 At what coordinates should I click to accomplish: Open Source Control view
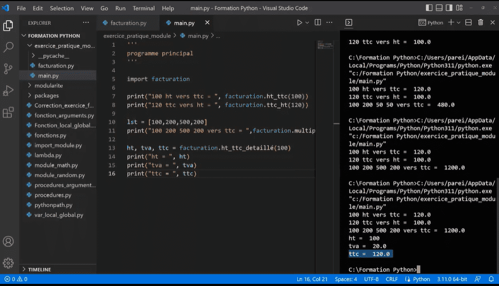click(x=9, y=69)
